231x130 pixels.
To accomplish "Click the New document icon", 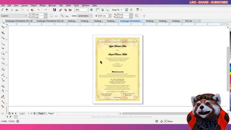I will tap(2, 10).
